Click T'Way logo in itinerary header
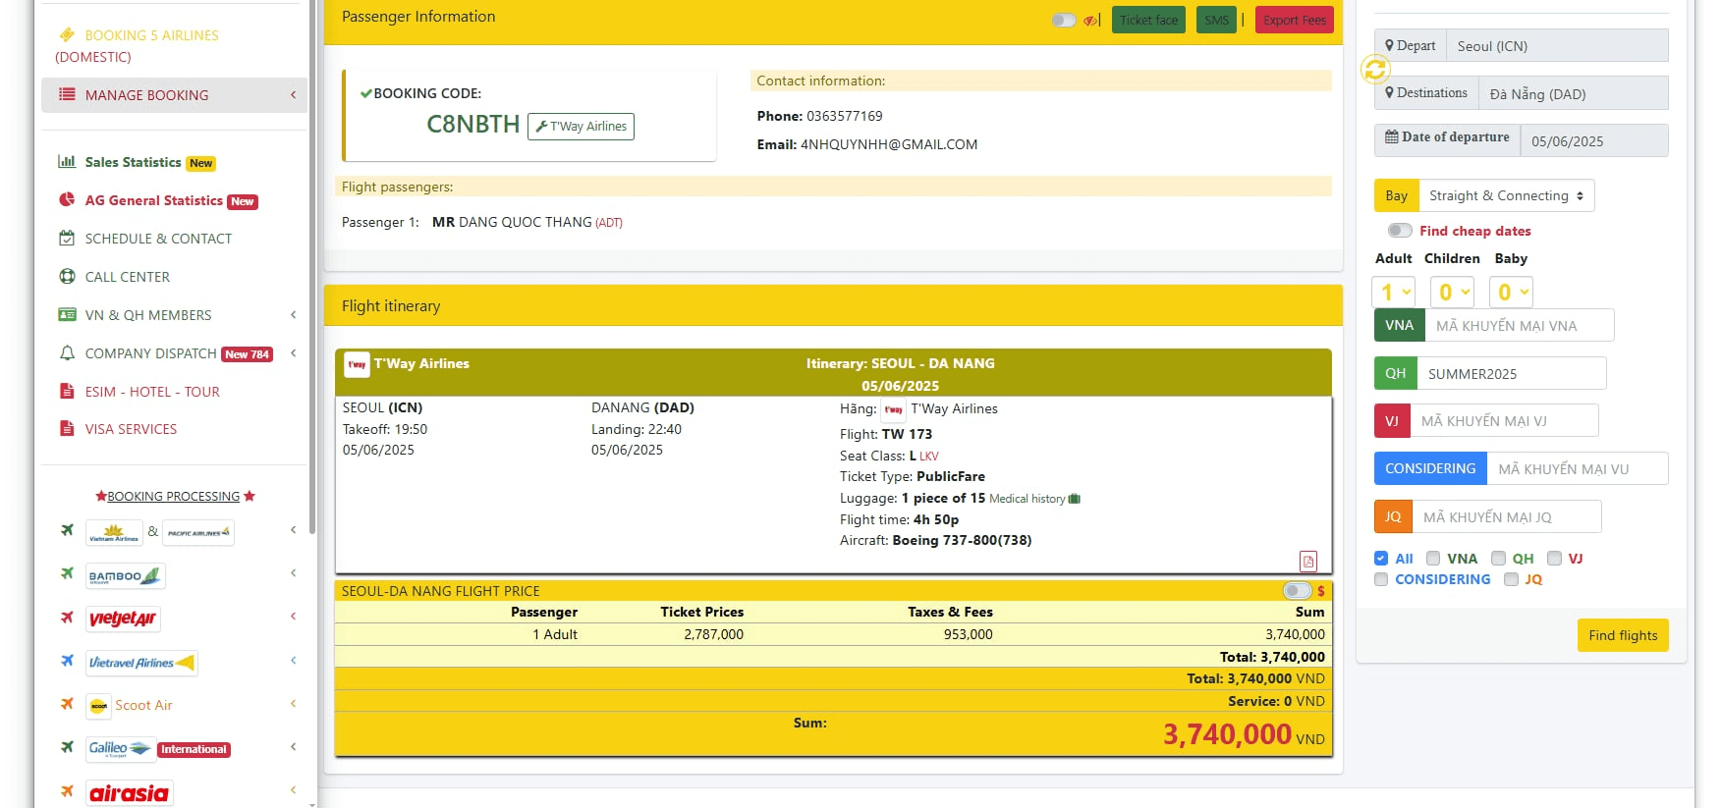 pos(357,364)
